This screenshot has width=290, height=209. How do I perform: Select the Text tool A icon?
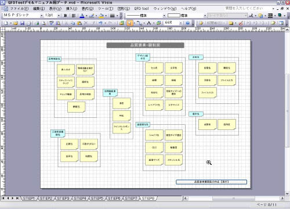click(x=148, y=23)
